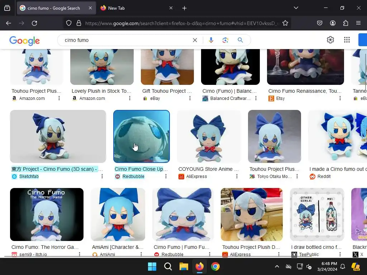
Task: Open options for COYOUNG AliExpress result
Action: 237,176
